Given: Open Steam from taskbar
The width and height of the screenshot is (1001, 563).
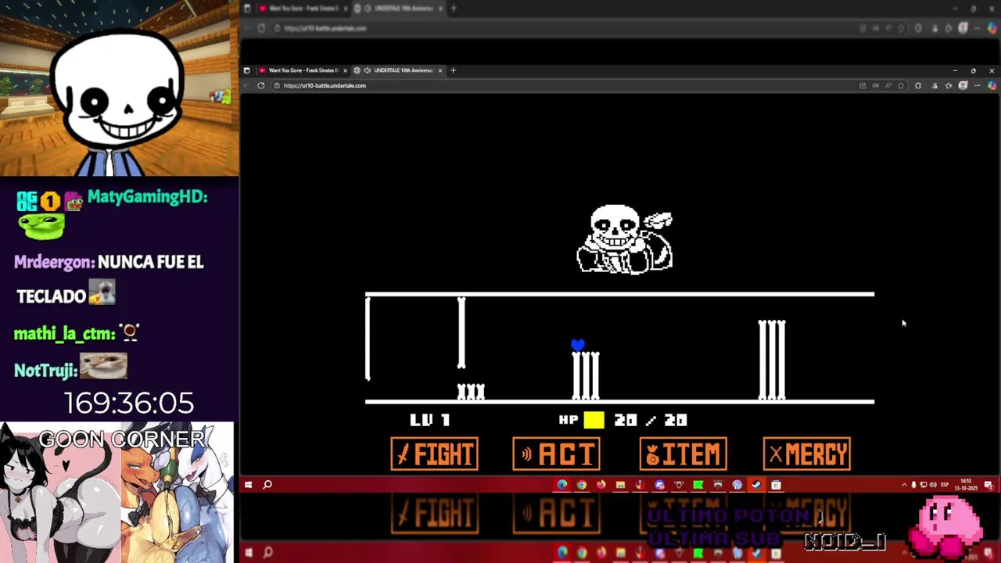Looking at the screenshot, I should [x=756, y=485].
